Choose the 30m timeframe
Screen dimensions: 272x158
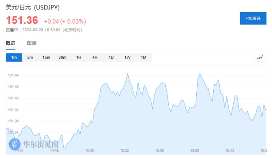[62, 57]
